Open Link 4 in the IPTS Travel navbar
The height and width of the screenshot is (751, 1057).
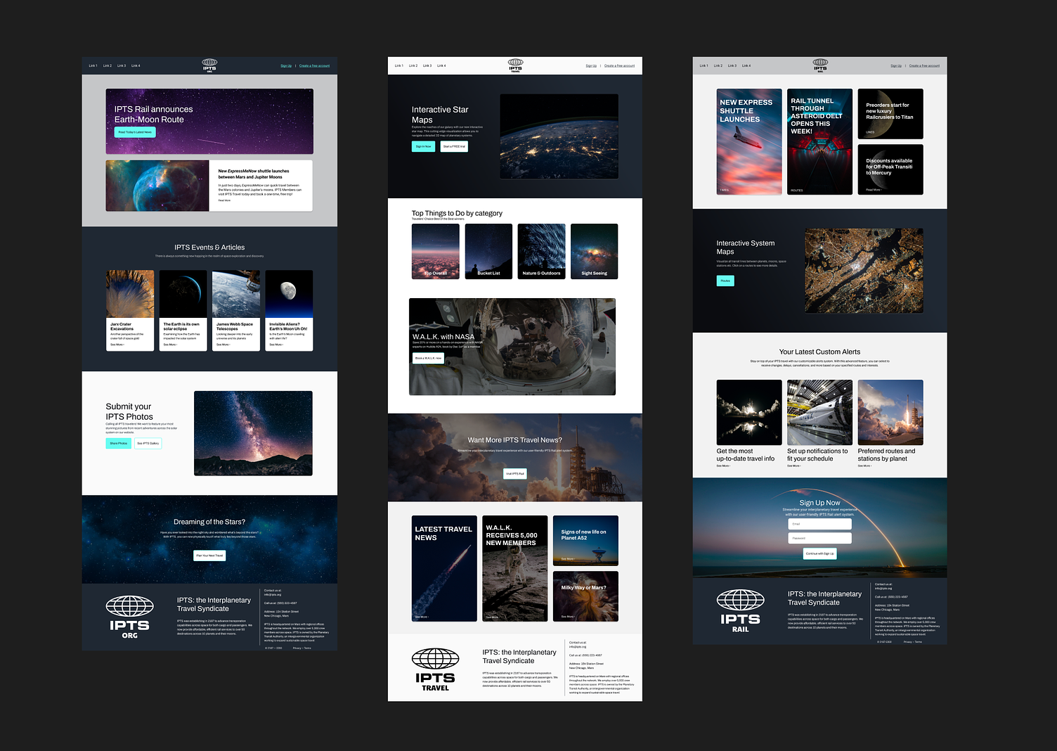tap(441, 65)
